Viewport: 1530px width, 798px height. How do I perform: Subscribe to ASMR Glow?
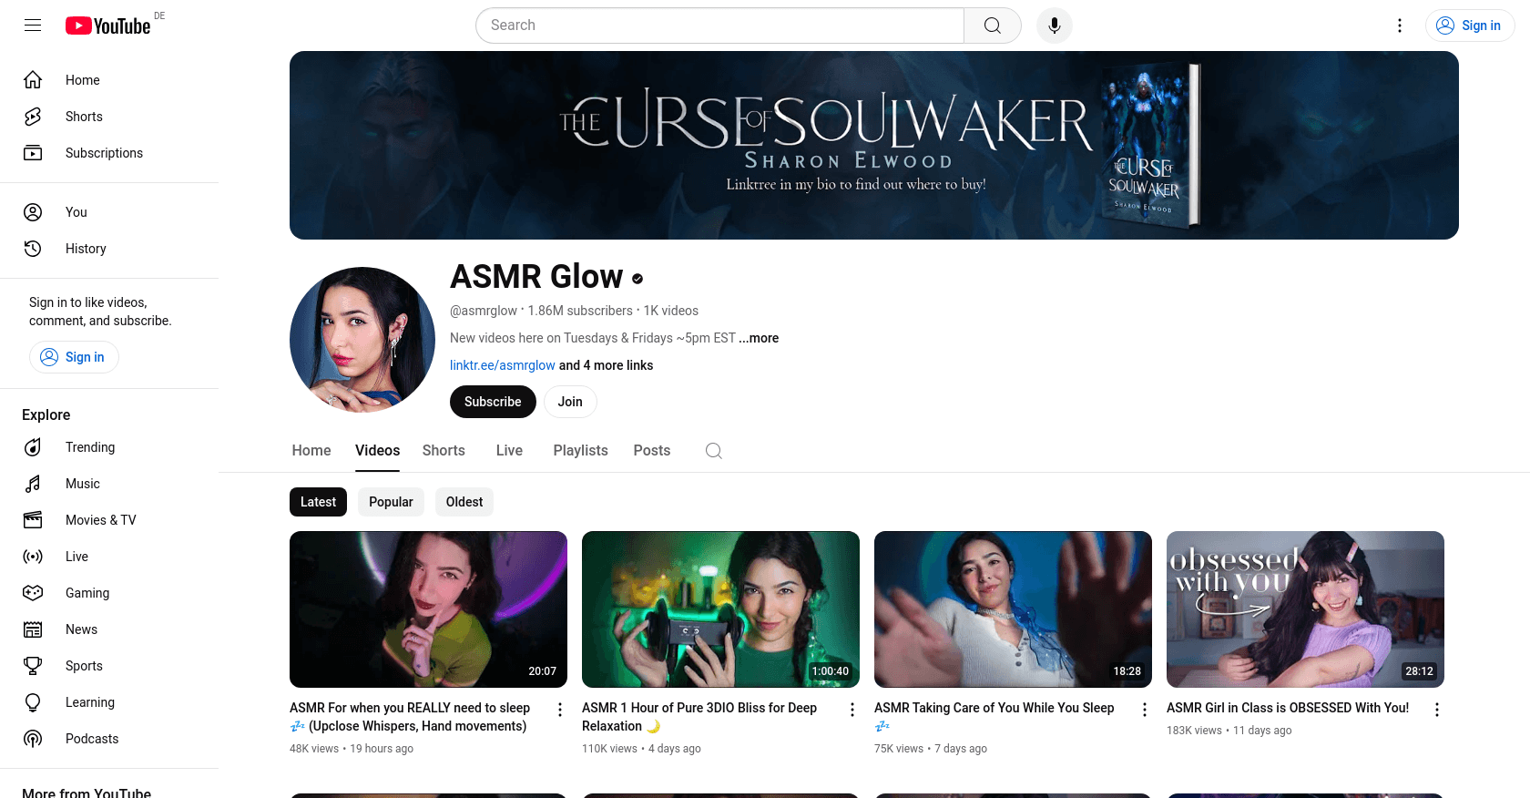[x=493, y=402]
